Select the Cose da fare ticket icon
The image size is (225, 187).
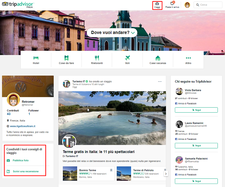pos(66,58)
